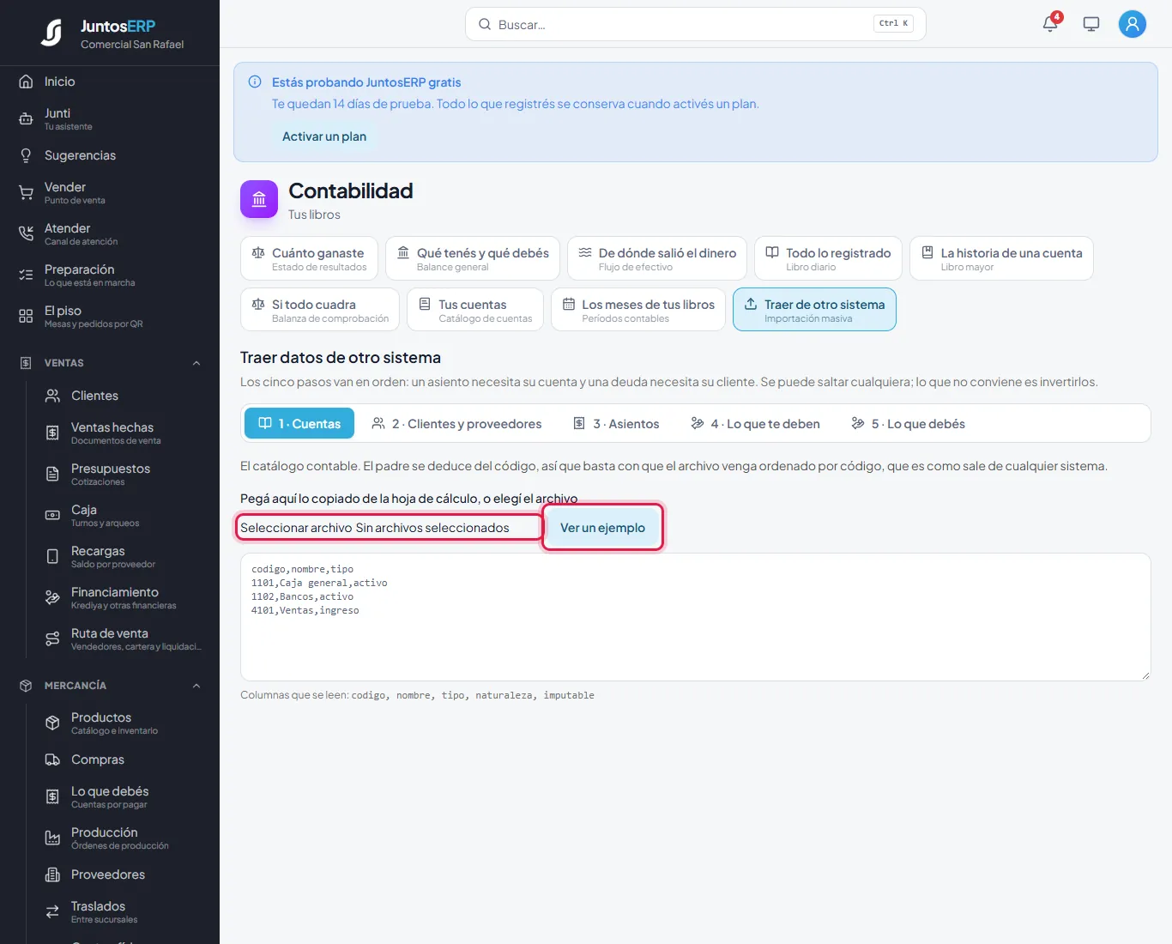Click the Buscar search field
Viewport: 1172px width, 944px height.
click(x=695, y=24)
